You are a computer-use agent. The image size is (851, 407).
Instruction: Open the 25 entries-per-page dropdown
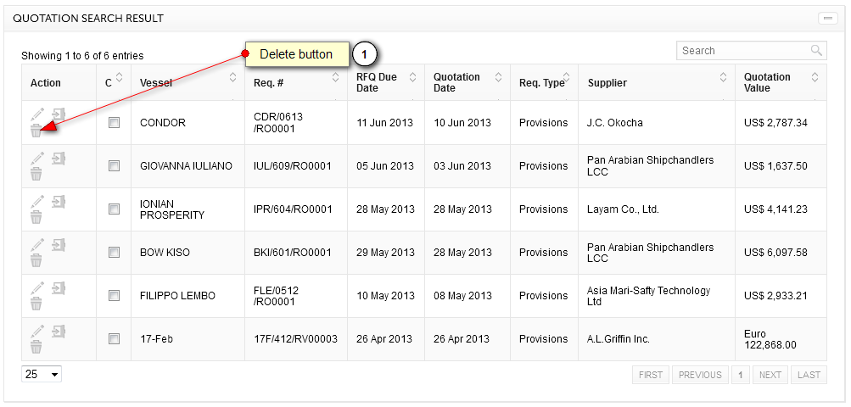(42, 375)
